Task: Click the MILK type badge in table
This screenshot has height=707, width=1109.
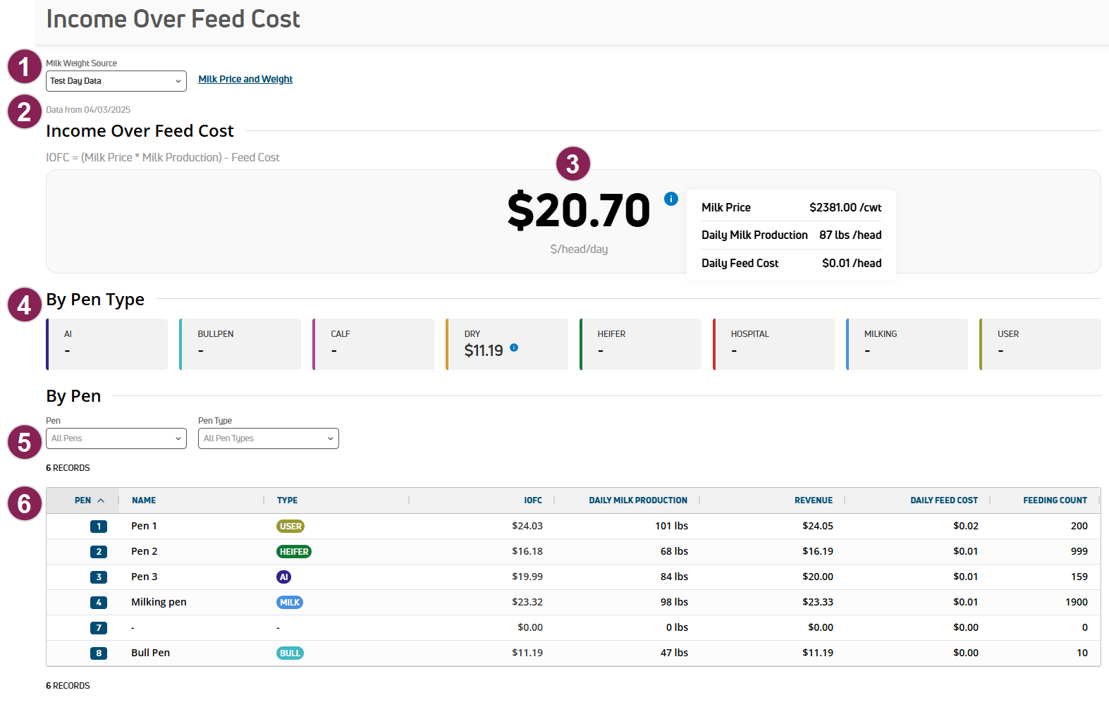Action: click(290, 603)
